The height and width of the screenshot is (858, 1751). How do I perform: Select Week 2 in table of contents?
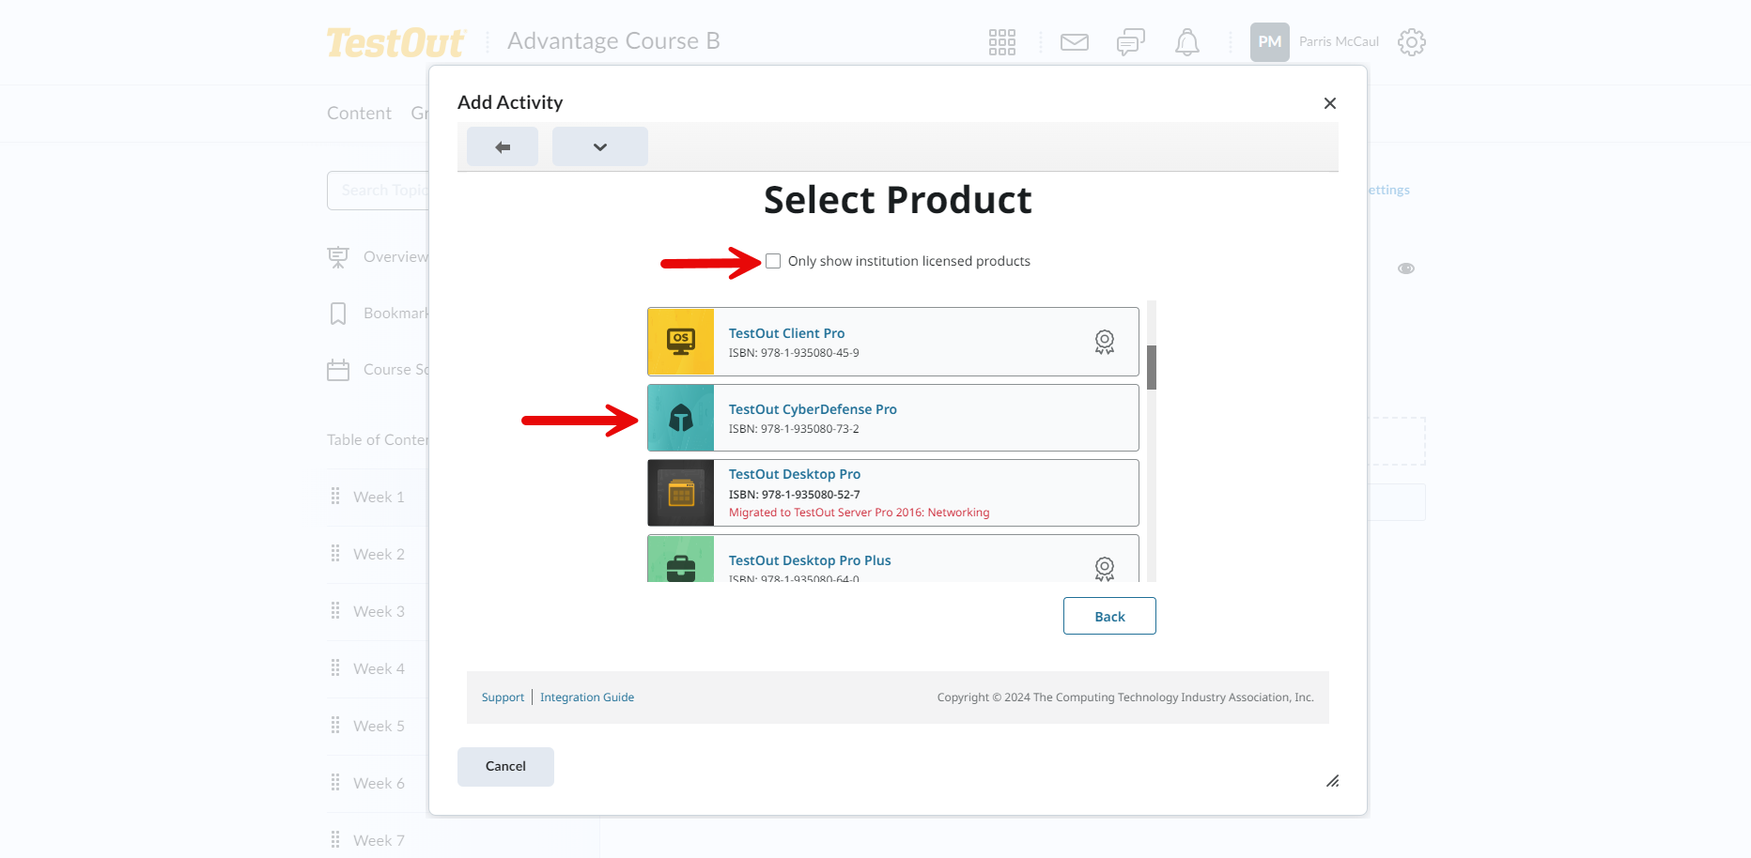pyautogui.click(x=379, y=555)
